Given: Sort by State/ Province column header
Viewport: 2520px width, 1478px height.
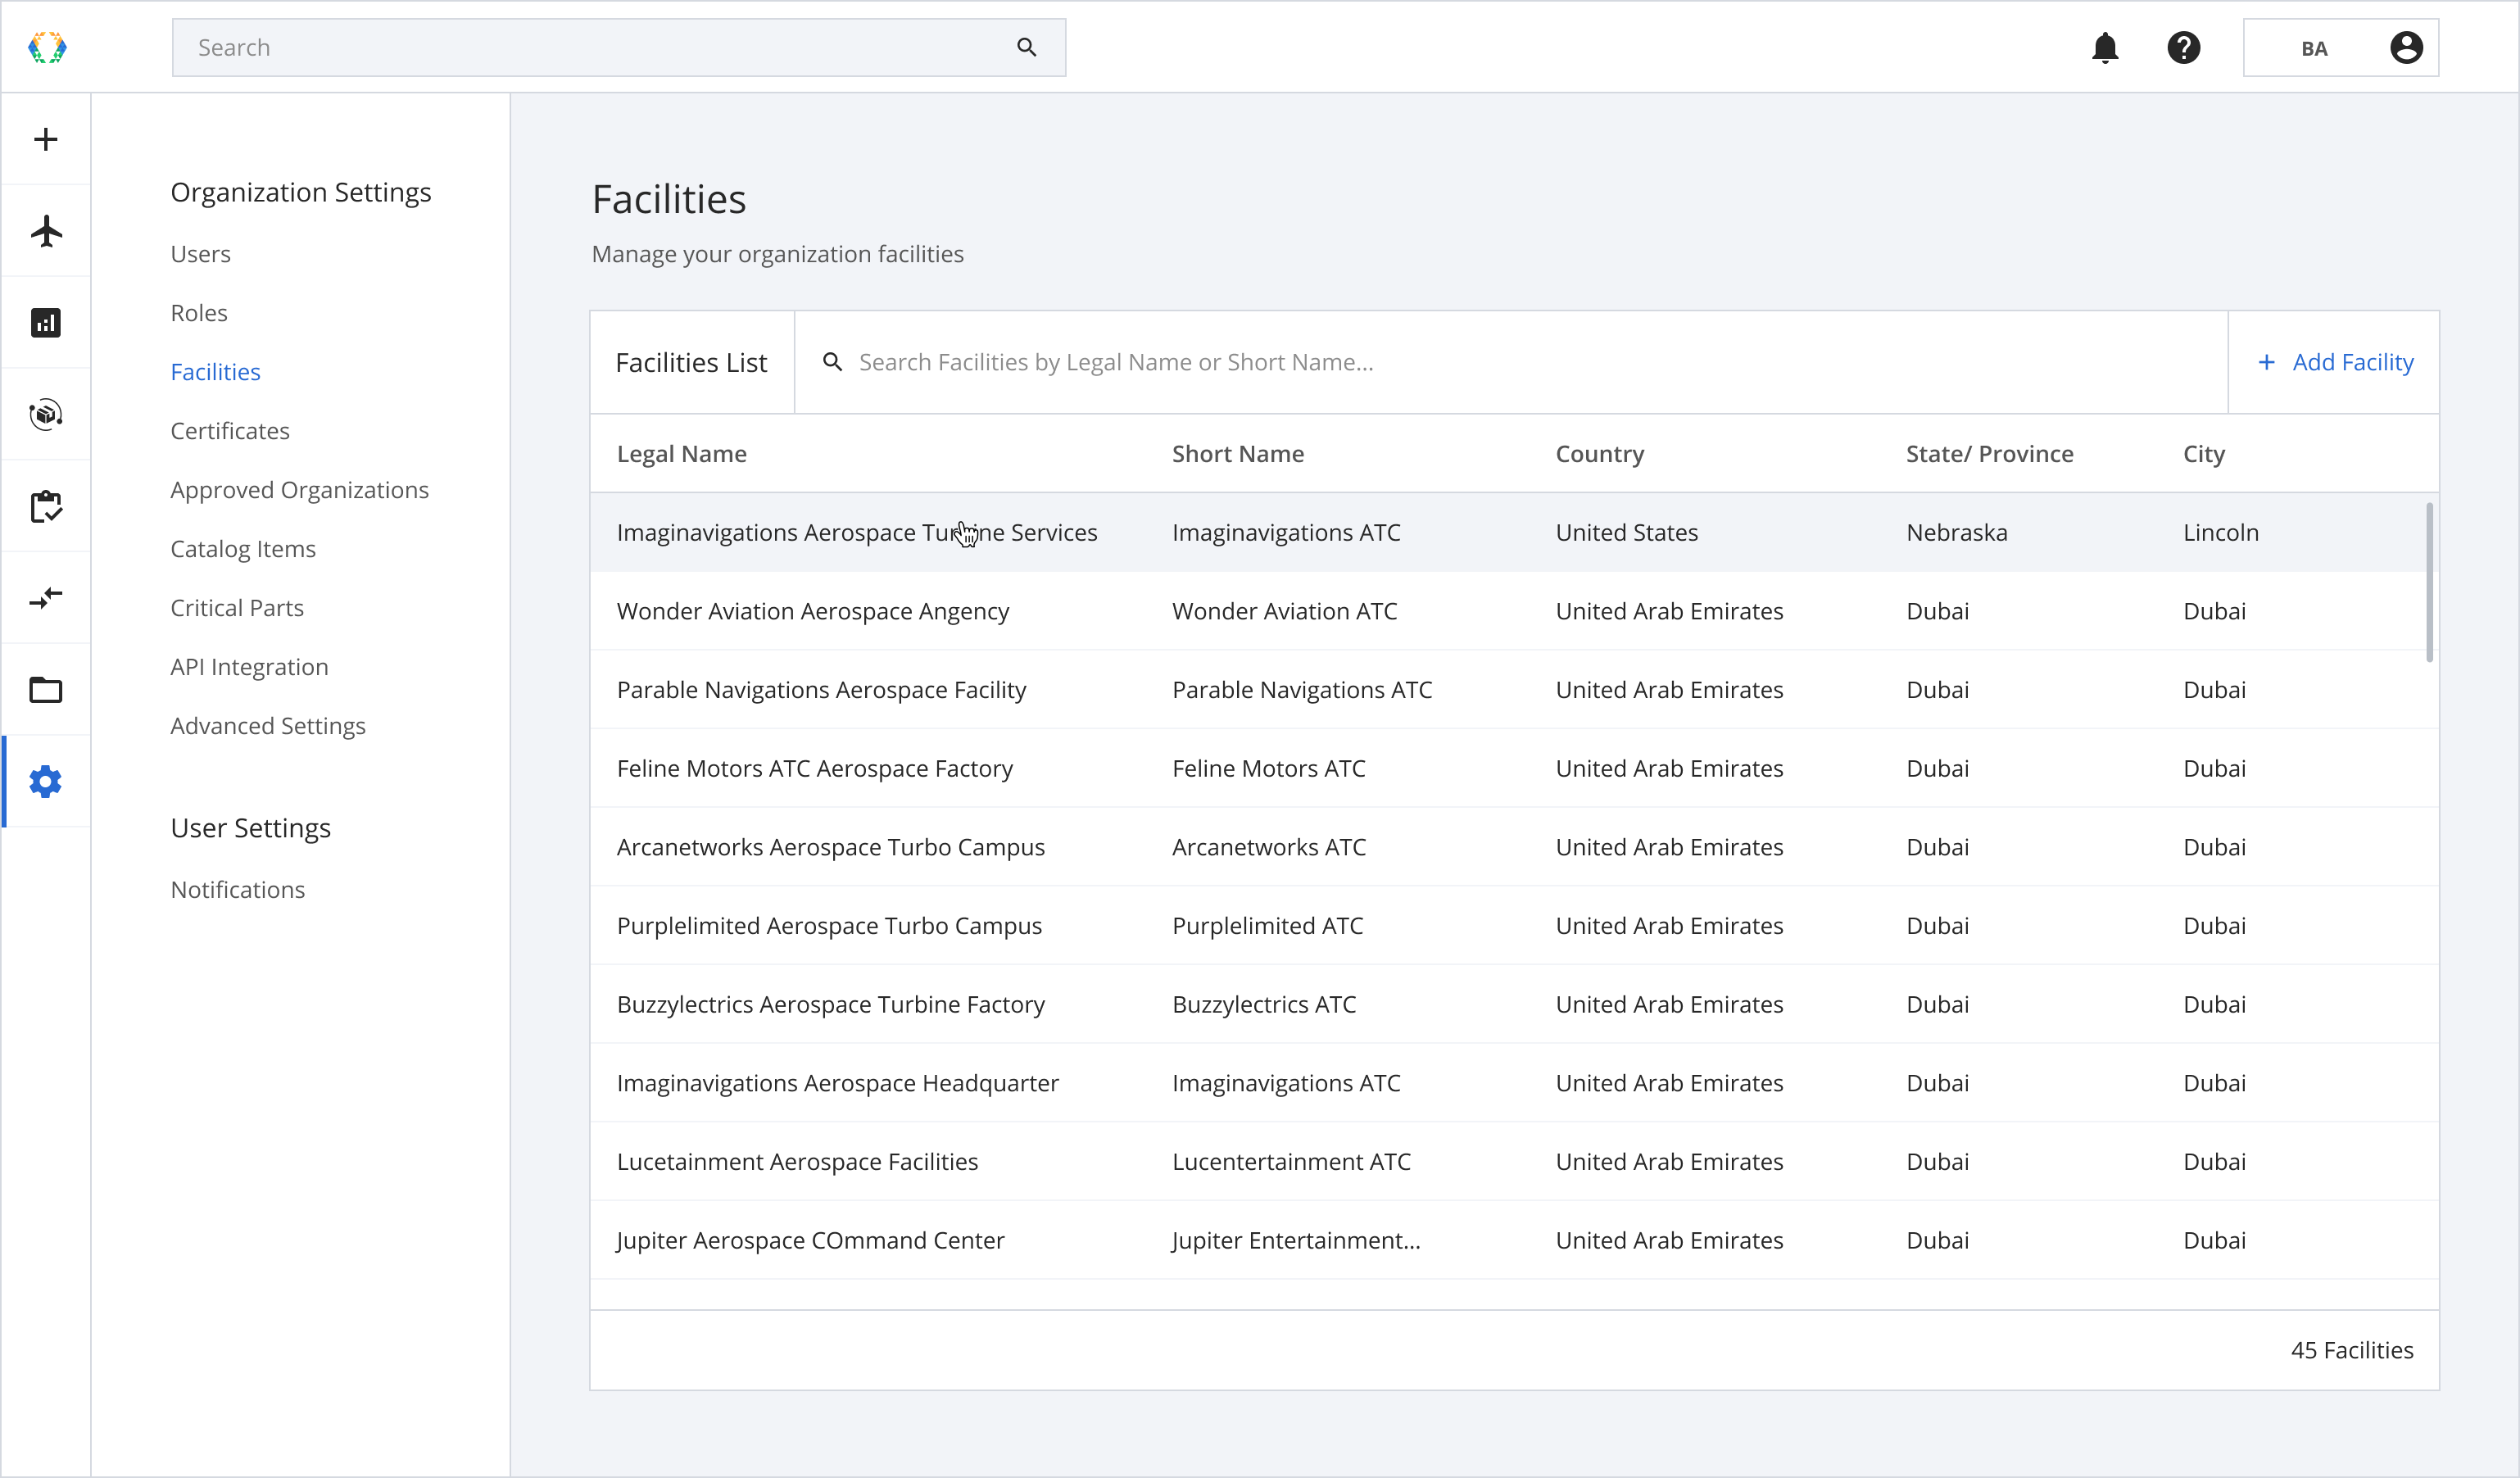Looking at the screenshot, I should tap(1990, 454).
